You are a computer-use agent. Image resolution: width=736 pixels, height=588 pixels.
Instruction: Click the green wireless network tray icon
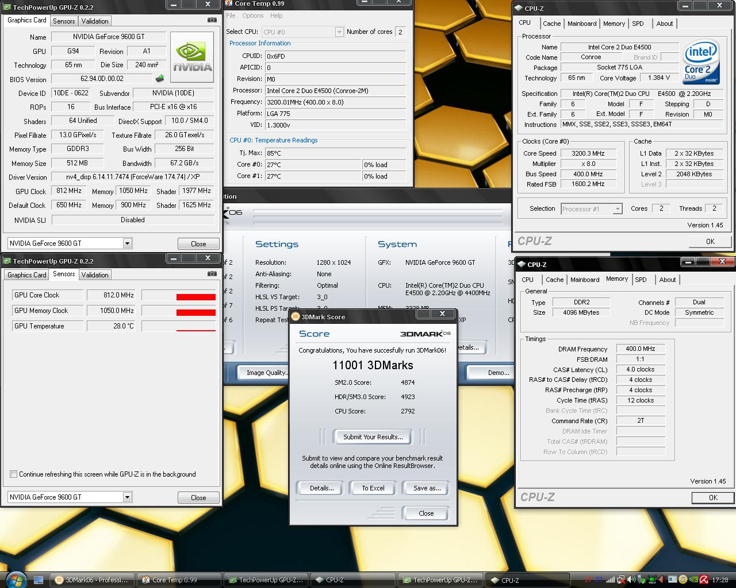tap(652, 580)
